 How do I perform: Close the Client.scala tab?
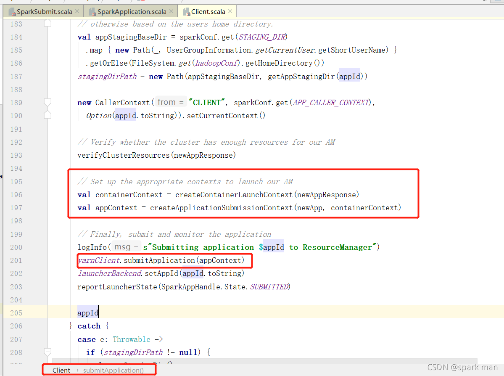[x=230, y=11]
